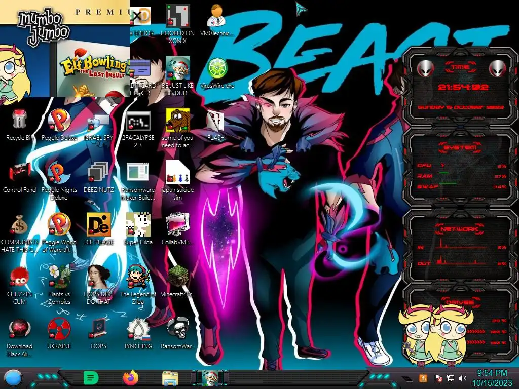Select the Plants vs Zombies icon
This screenshot has width=519, height=389.
tap(59, 285)
